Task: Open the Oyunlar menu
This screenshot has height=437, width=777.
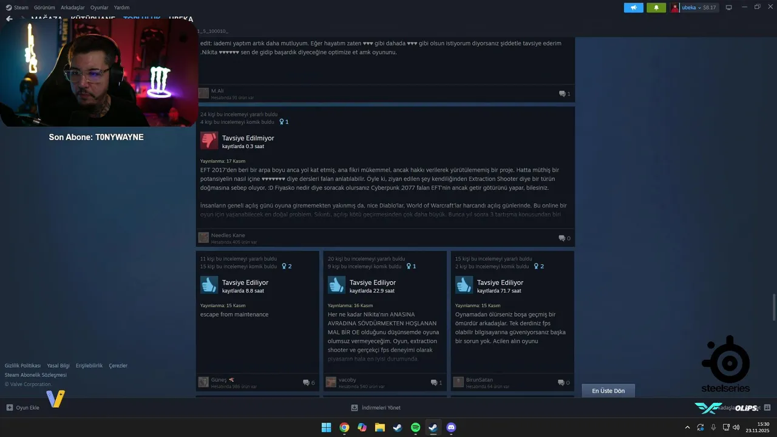Action: pyautogui.click(x=100, y=7)
